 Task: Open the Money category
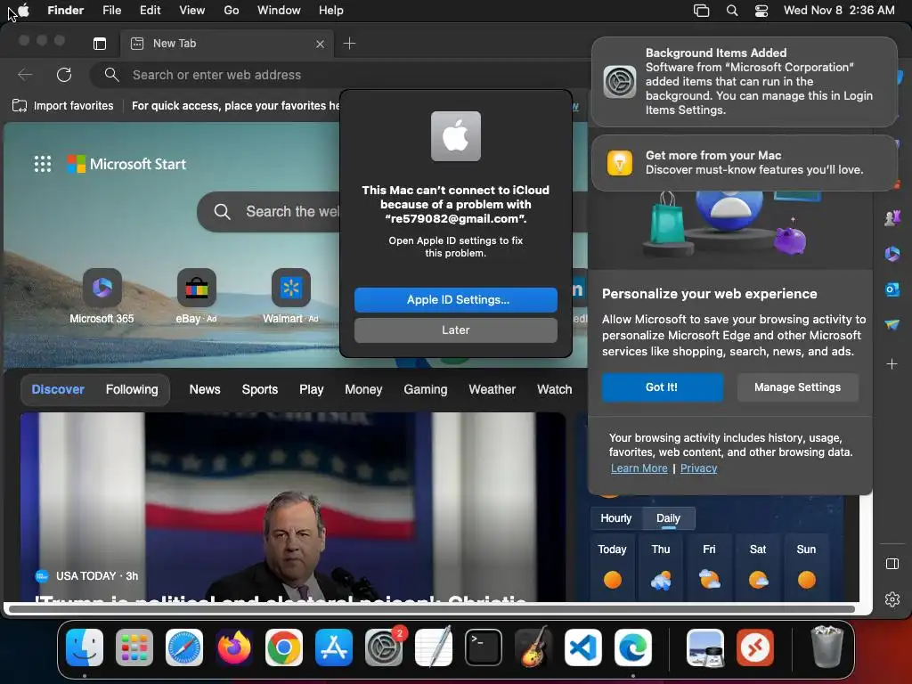[363, 389]
